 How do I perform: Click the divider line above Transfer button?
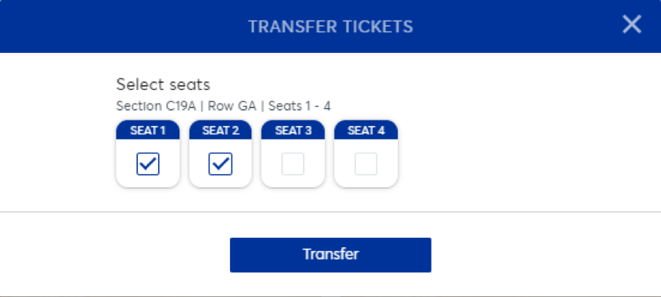click(x=330, y=212)
